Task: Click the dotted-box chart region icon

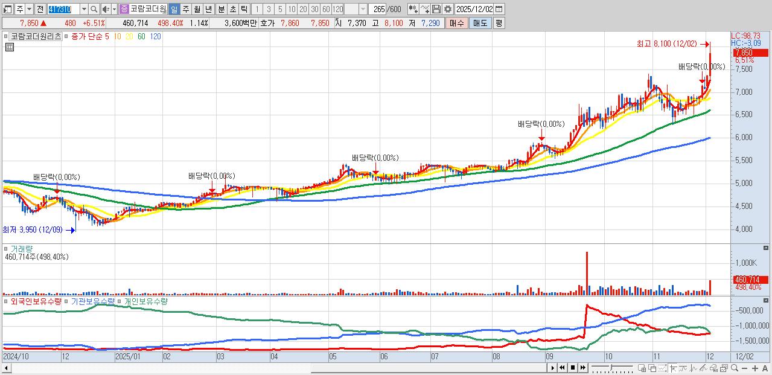Action: (x=662, y=368)
